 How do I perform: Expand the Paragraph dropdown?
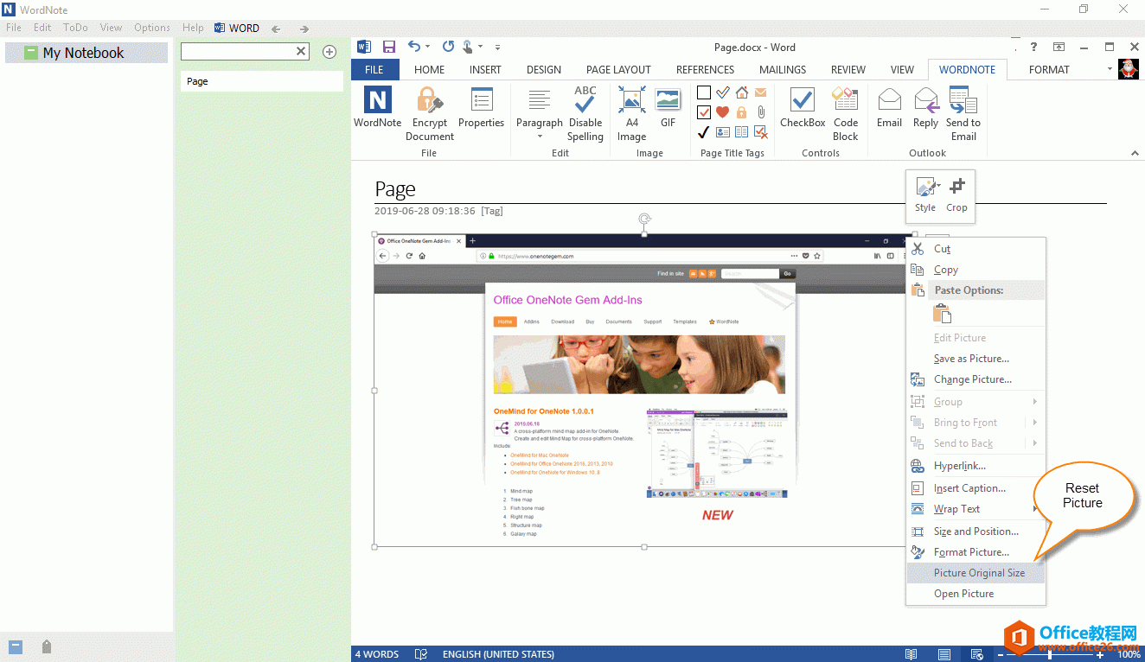tap(539, 136)
